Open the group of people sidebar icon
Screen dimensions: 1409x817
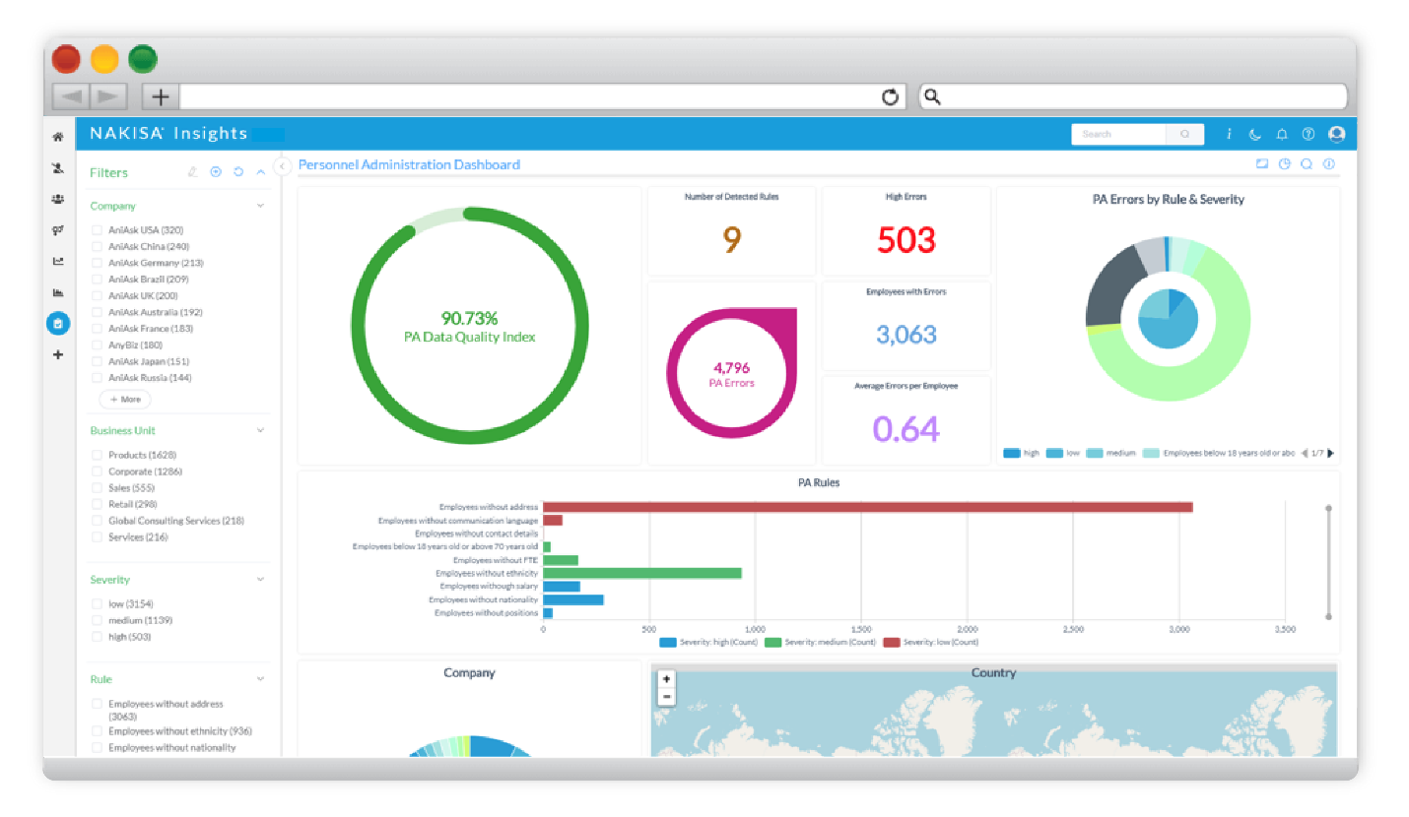point(58,199)
